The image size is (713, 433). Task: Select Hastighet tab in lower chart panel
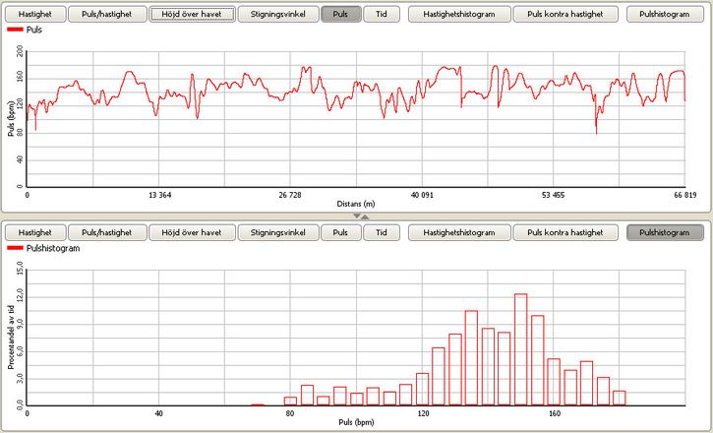tap(35, 232)
